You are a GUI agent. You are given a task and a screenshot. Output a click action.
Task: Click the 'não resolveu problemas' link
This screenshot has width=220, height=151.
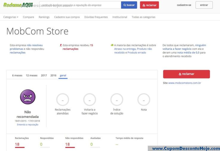click(26, 47)
